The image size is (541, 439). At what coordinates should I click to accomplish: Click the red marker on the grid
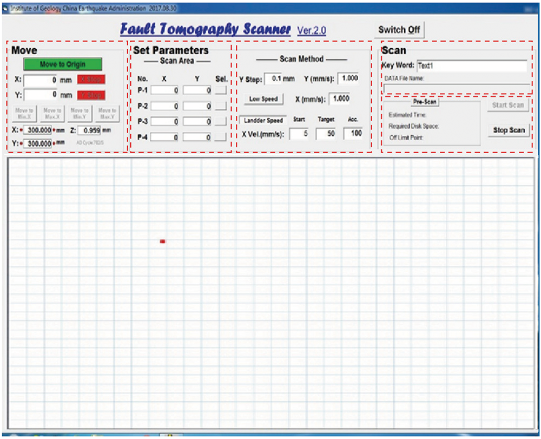pos(162,241)
